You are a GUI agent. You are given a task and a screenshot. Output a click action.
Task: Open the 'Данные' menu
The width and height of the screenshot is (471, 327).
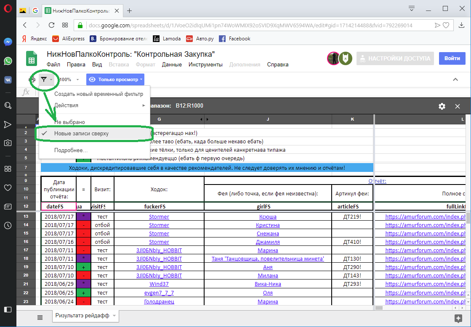coord(172,64)
